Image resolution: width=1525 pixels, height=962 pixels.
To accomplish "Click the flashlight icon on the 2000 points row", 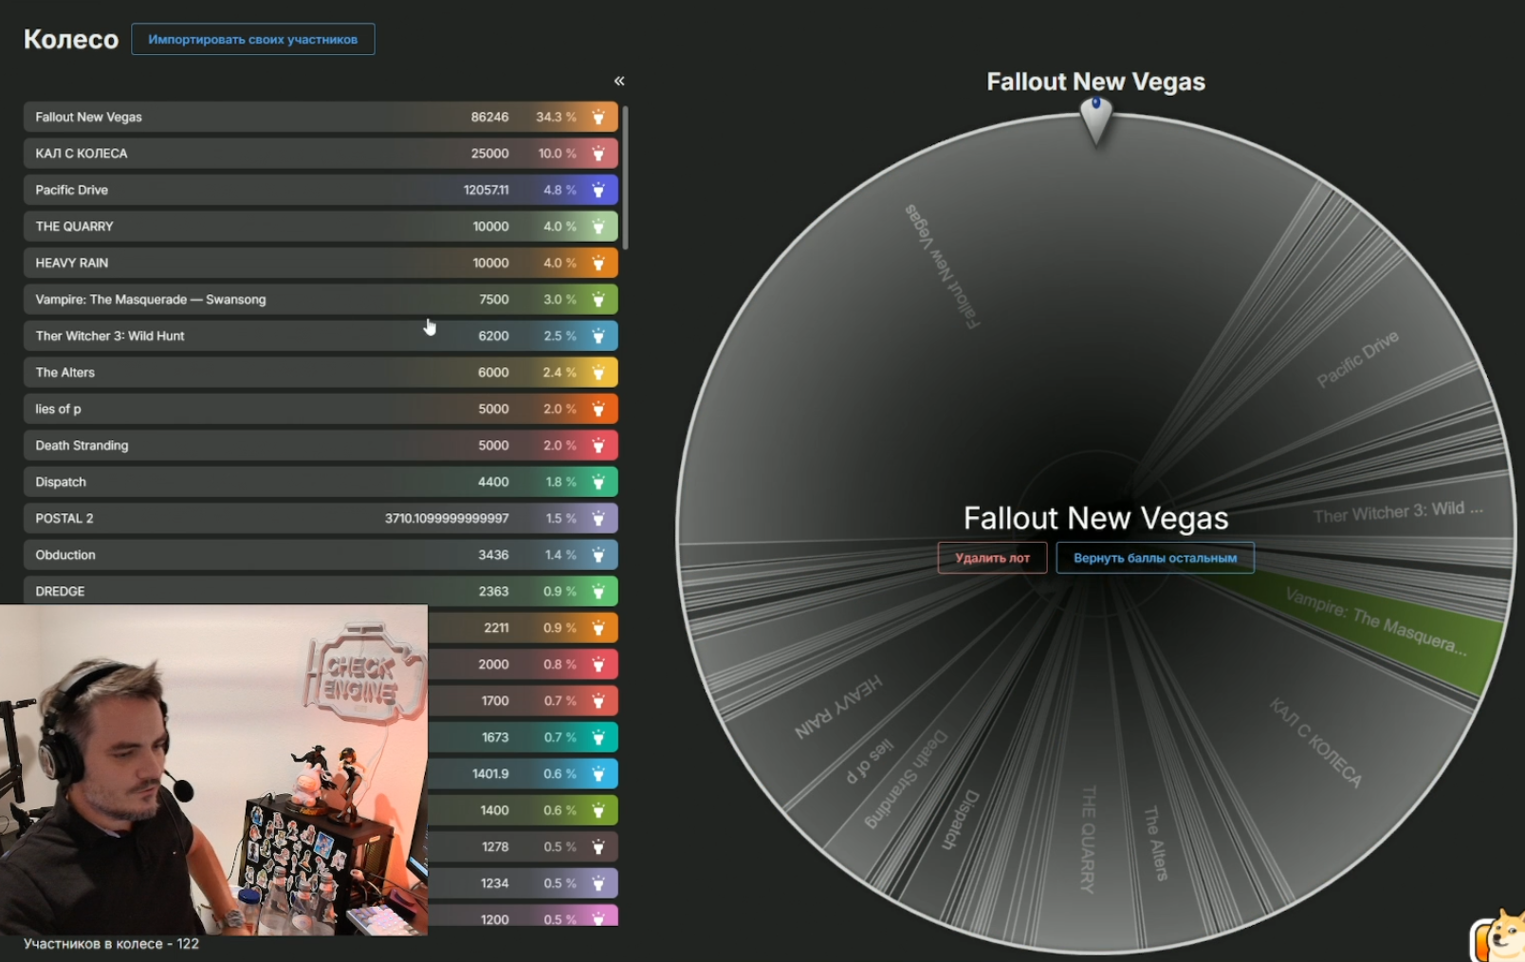I will [598, 665].
